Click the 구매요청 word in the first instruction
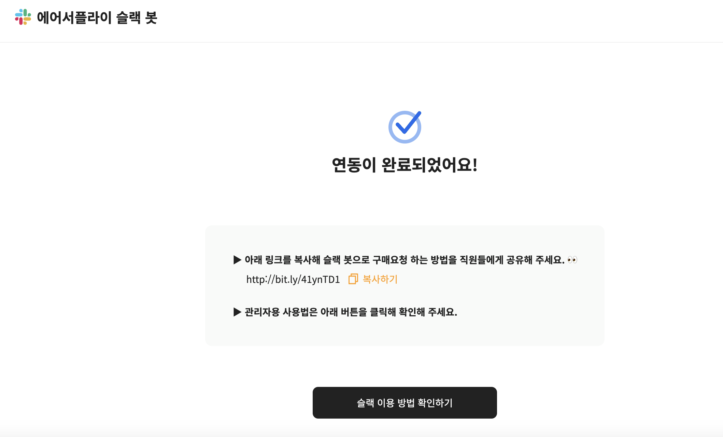 click(x=389, y=260)
